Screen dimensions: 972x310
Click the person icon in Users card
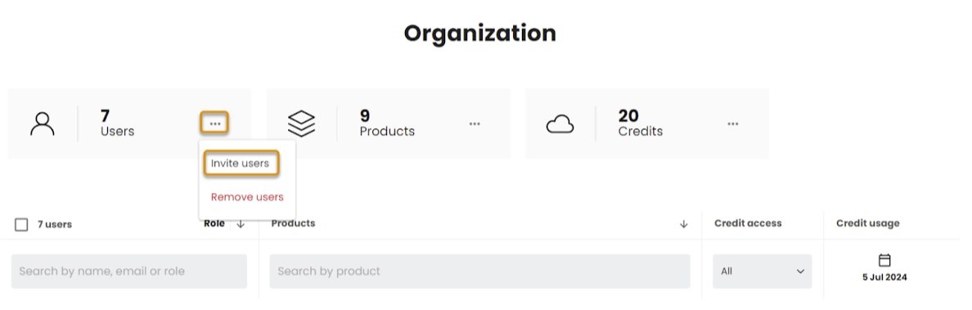pos(43,124)
